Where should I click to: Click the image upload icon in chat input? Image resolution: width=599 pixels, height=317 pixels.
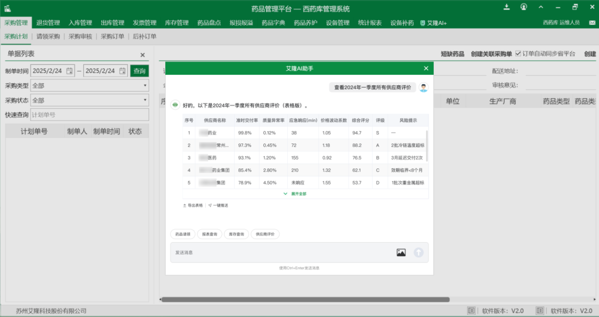(x=401, y=252)
